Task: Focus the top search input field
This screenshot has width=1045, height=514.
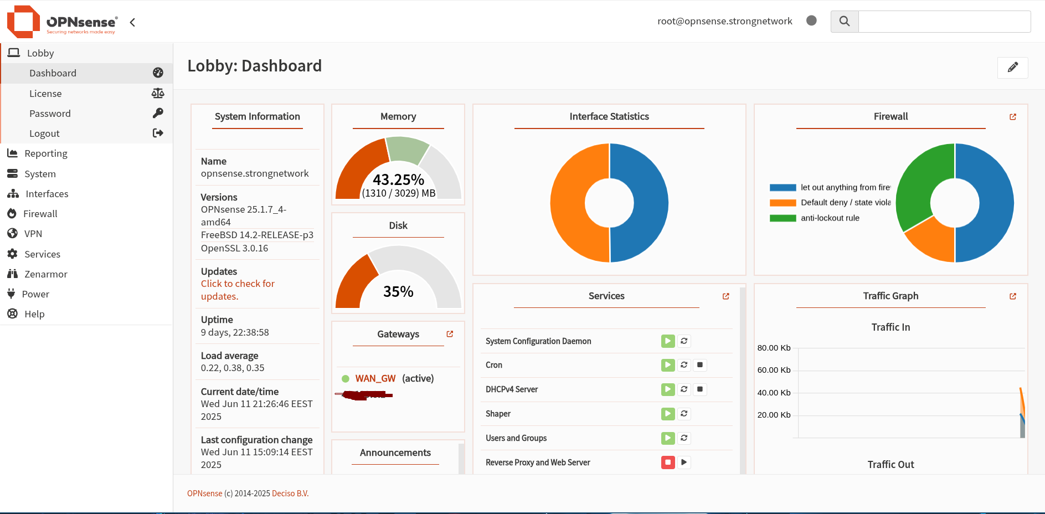Action: click(944, 22)
